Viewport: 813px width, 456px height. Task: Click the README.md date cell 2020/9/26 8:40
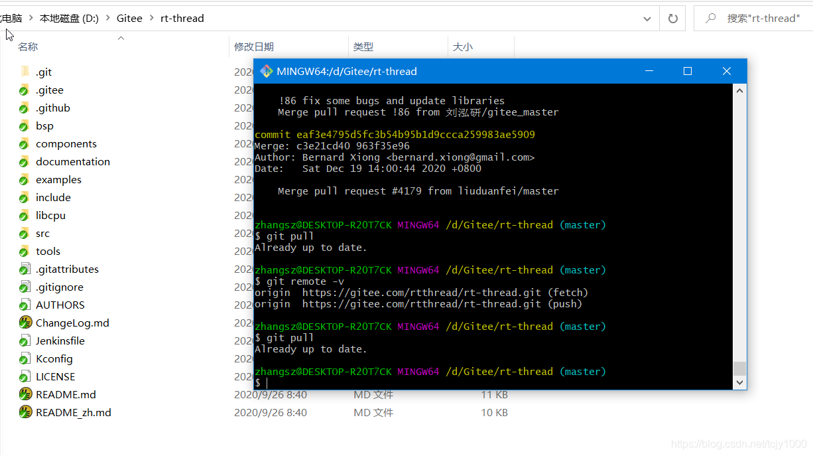[271, 394]
